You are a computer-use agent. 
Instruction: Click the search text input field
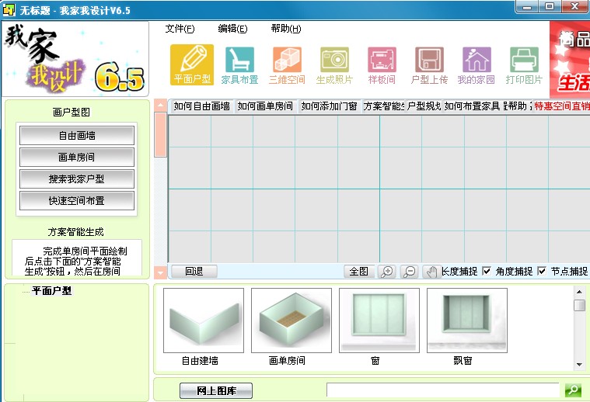(x=443, y=390)
